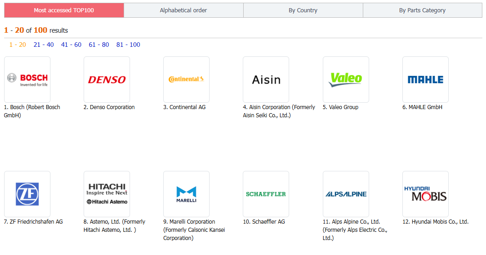486x255 pixels.
Task: Click the '1. Bosch (Robert Bosch GmbH)' text link
Action: (x=32, y=111)
